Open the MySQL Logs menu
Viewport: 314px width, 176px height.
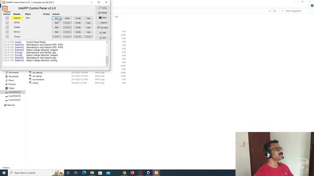tap(88, 23)
